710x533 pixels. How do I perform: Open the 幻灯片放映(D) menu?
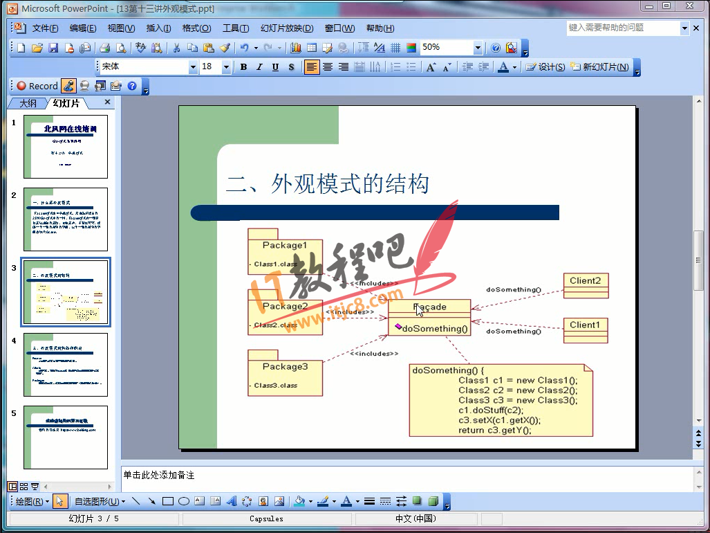[x=287, y=28]
